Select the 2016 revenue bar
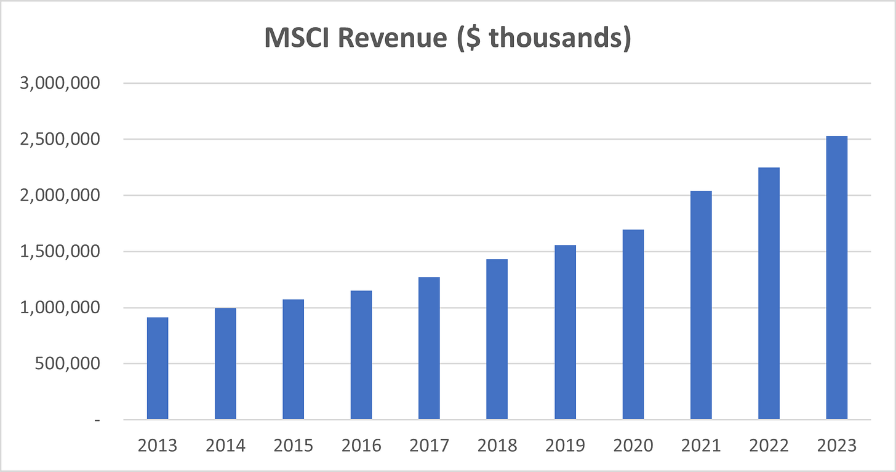Viewport: 896px width, 472px height. 361,355
